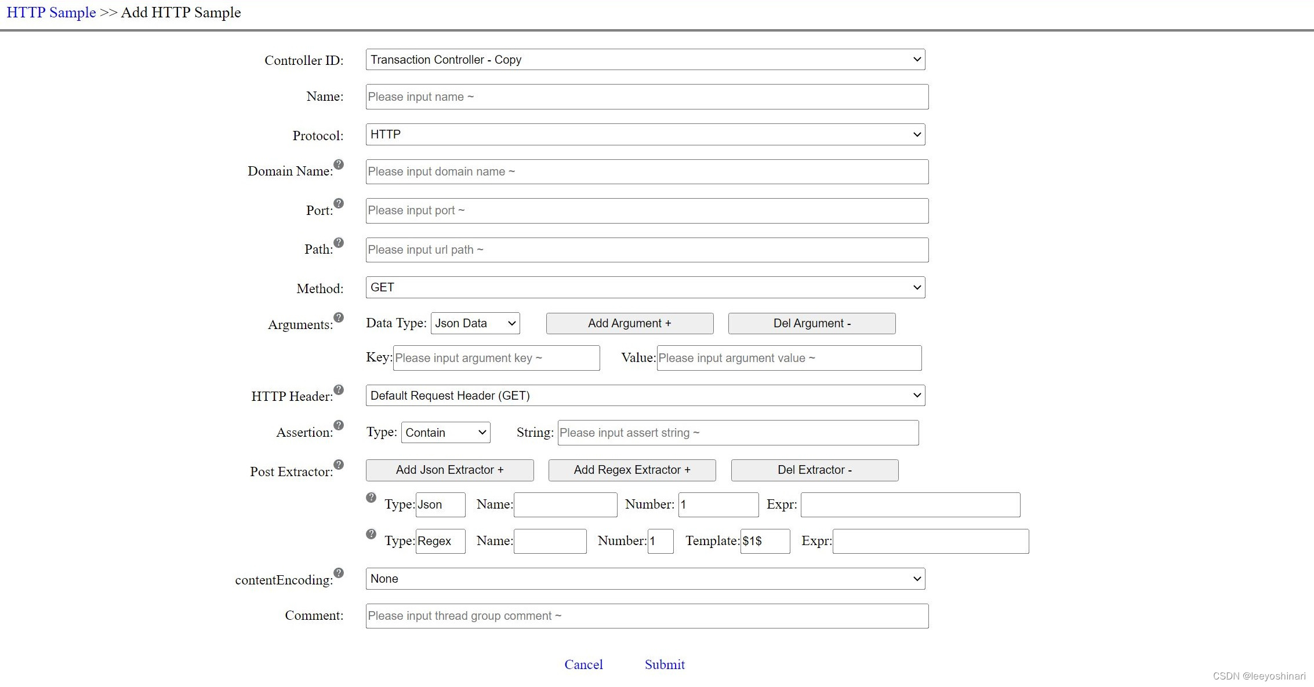Image resolution: width=1314 pixels, height=687 pixels.
Task: Focus the Comment input field
Action: point(647,616)
